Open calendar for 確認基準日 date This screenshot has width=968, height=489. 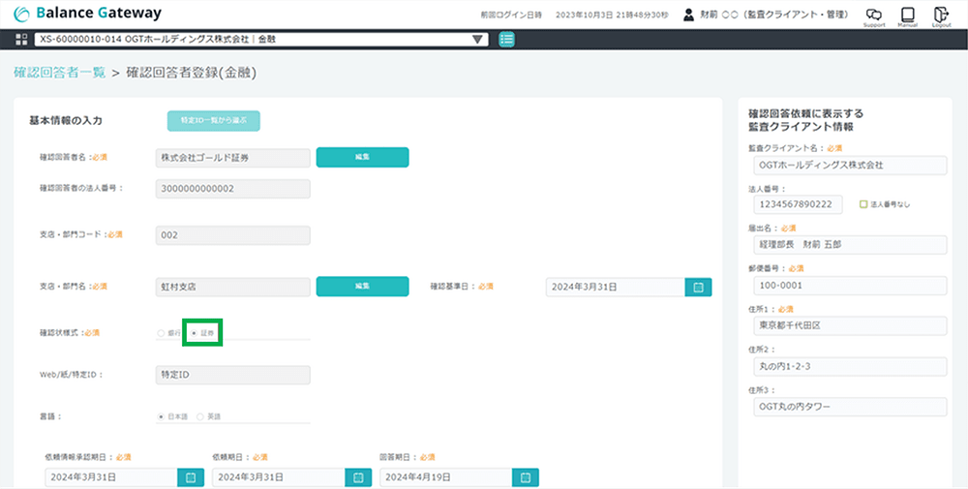coord(698,287)
